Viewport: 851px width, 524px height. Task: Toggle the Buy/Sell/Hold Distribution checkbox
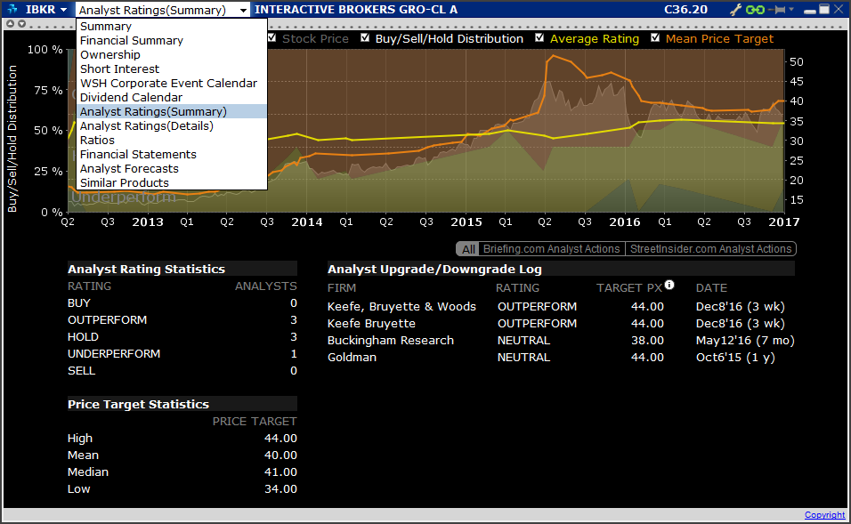(x=365, y=38)
